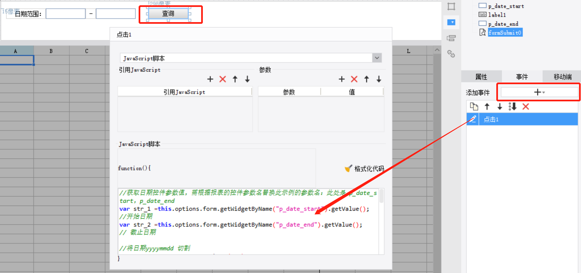Click column L header in spreadsheet
The height and width of the screenshot is (273, 581).
click(x=409, y=51)
